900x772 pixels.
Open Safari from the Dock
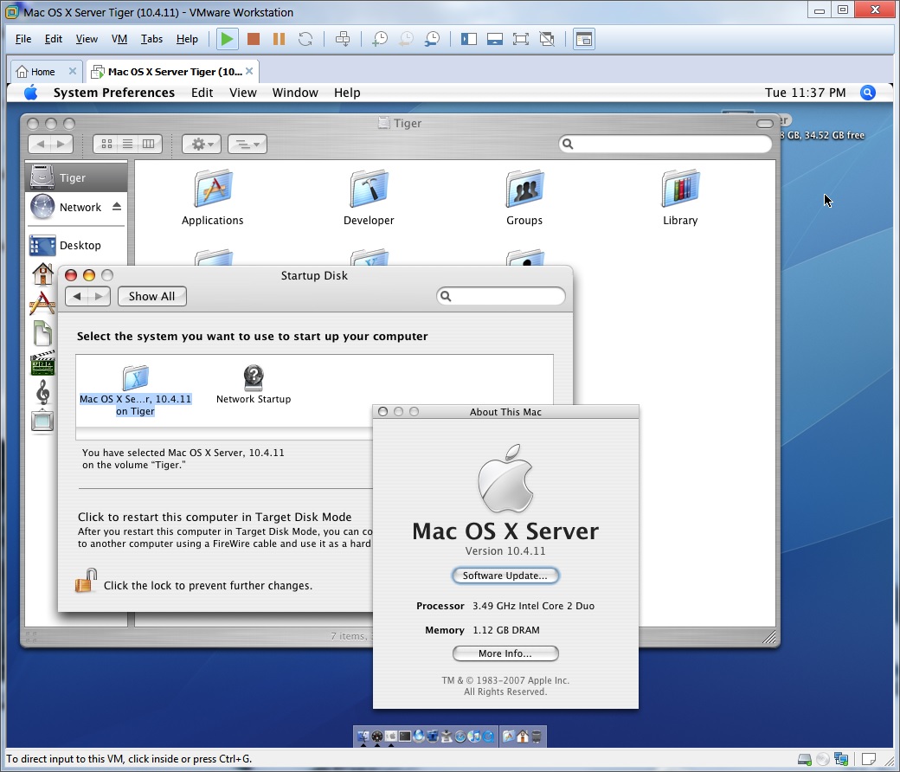click(460, 737)
